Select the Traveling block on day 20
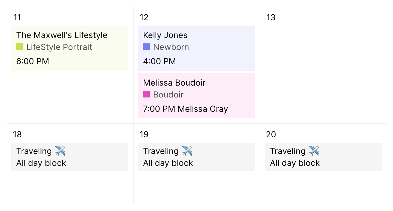The height and width of the screenshot is (211, 393). [323, 157]
